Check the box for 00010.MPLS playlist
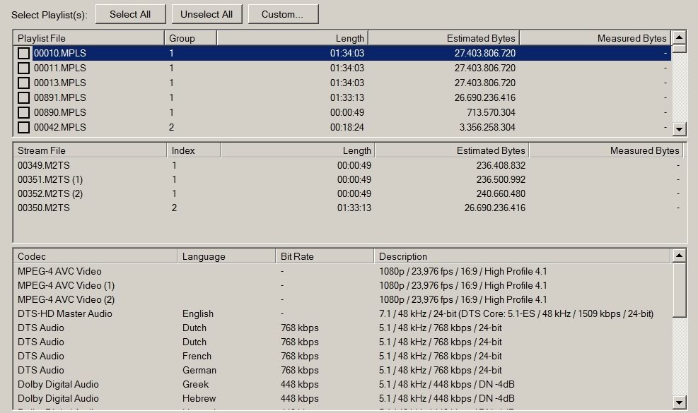 pos(24,53)
